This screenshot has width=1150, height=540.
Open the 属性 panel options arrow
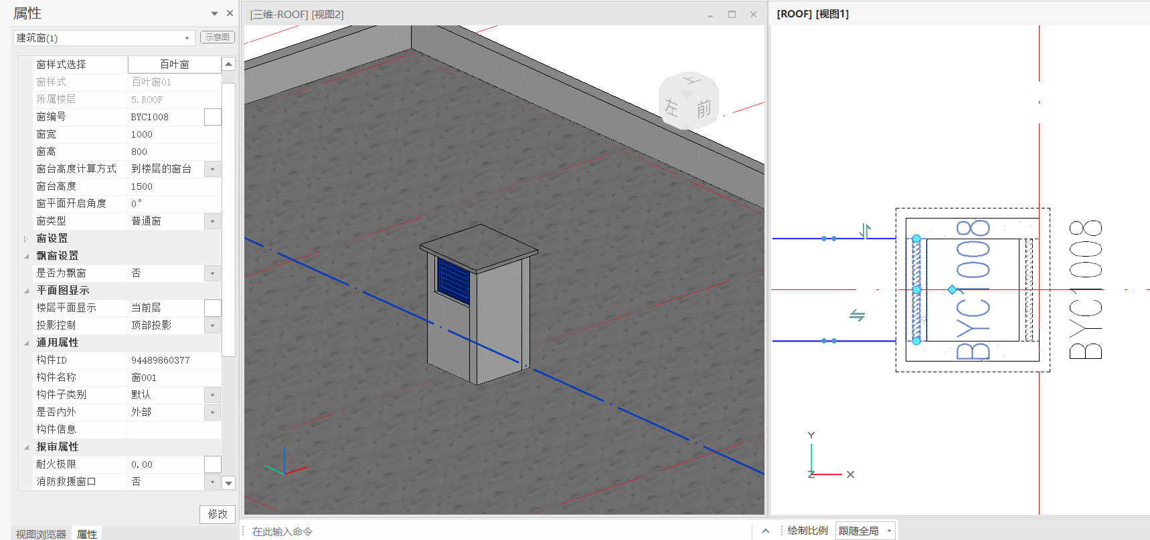point(214,13)
